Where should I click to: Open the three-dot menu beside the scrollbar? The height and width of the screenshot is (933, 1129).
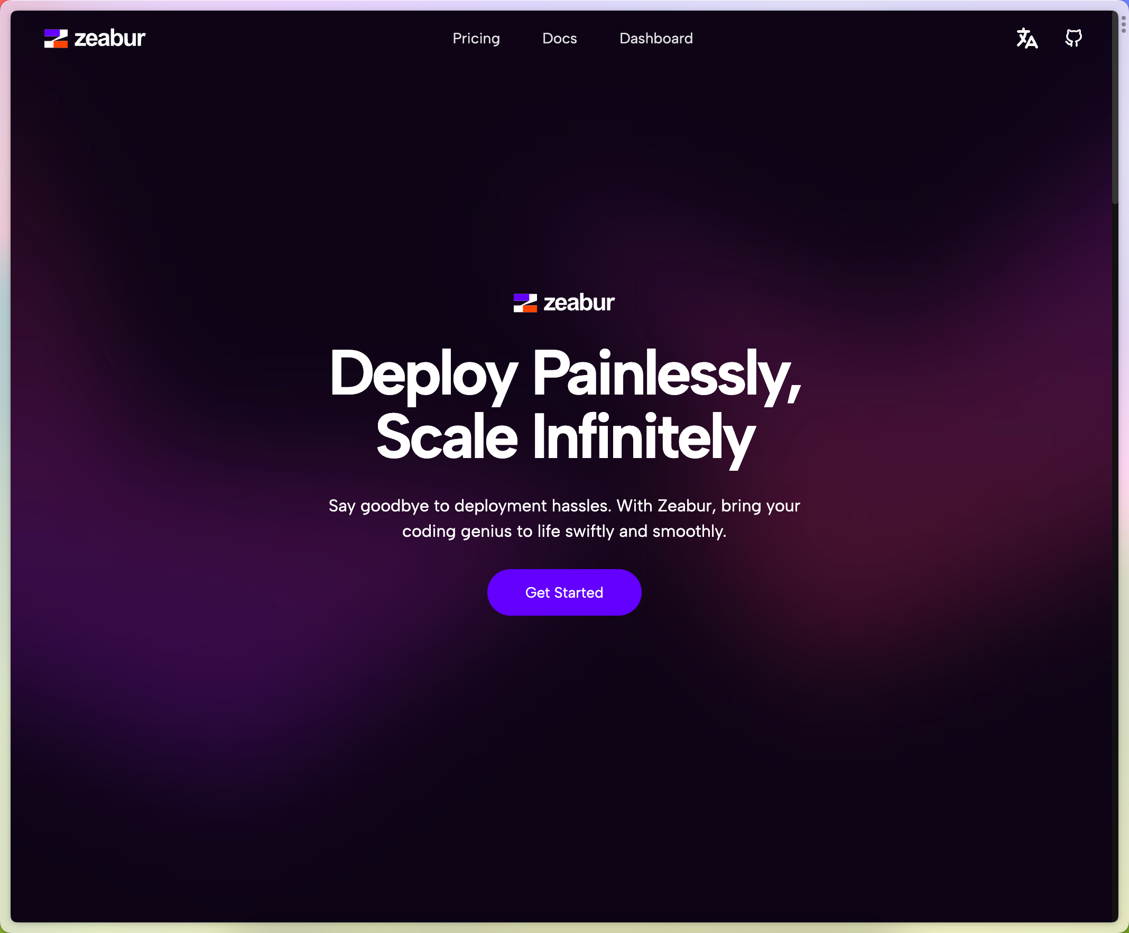point(1123,24)
